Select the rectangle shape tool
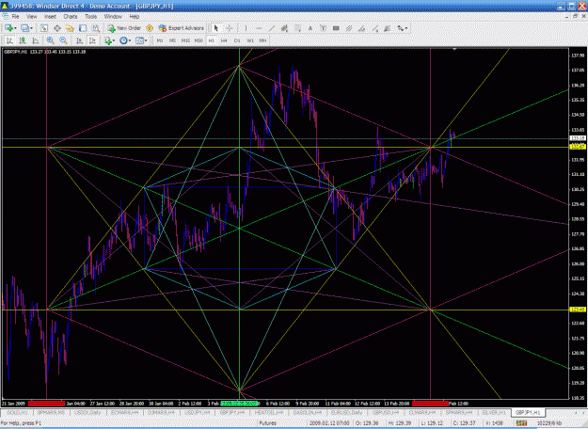 pyautogui.click(x=336, y=28)
